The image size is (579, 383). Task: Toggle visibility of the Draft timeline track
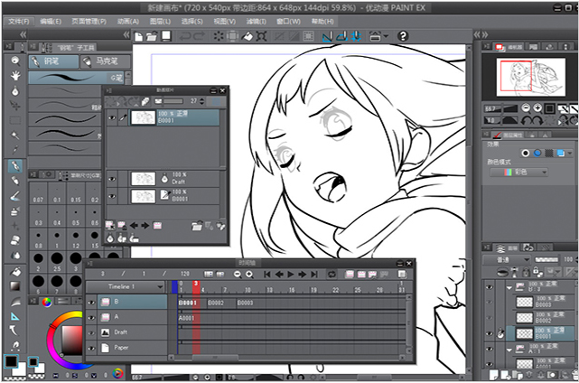click(x=91, y=332)
